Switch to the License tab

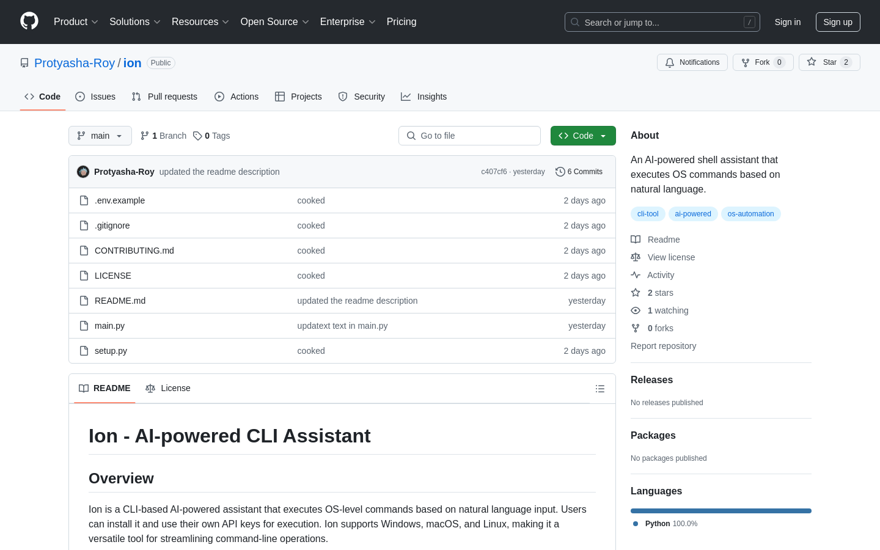point(168,389)
